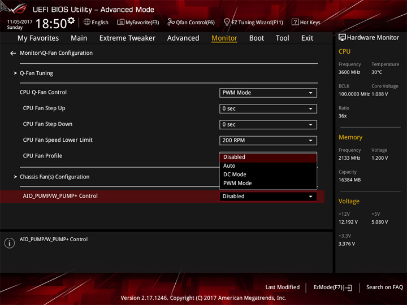The image size is (407, 305).
Task: Click the 100.0000 MHz BCLK value
Action: point(354,94)
